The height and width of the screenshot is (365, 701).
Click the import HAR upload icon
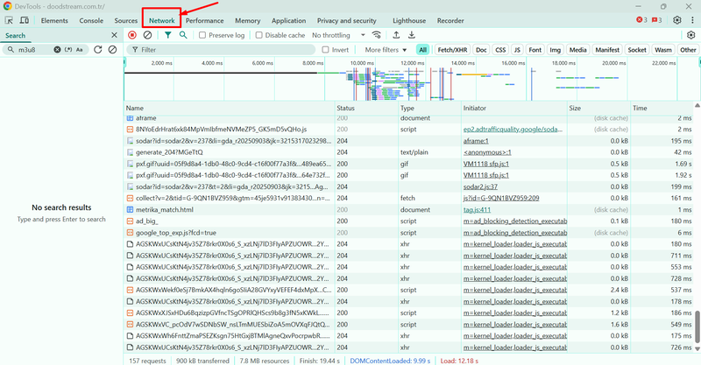(x=397, y=35)
